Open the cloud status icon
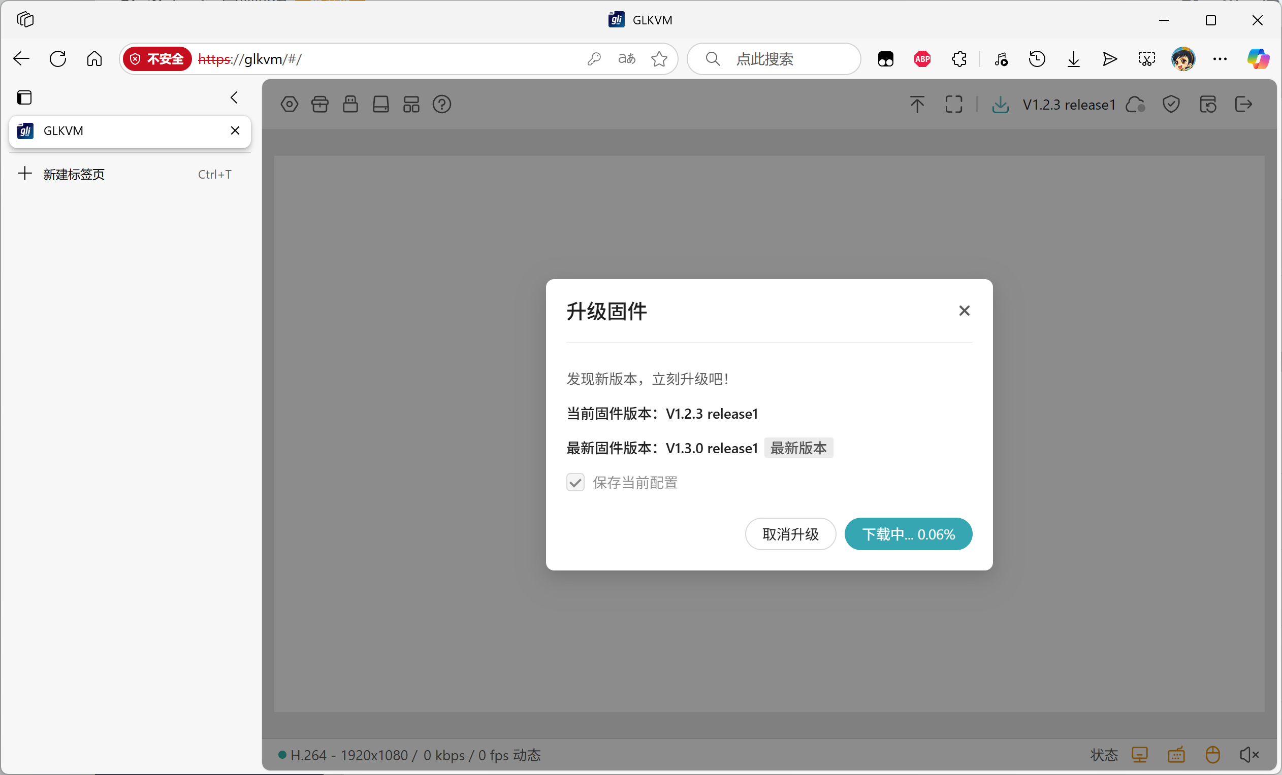Viewport: 1282px width, 775px height. pyautogui.click(x=1135, y=105)
